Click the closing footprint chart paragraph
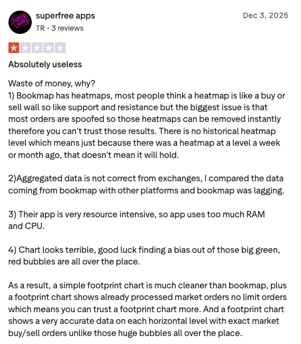301x344 pixels. (x=148, y=309)
